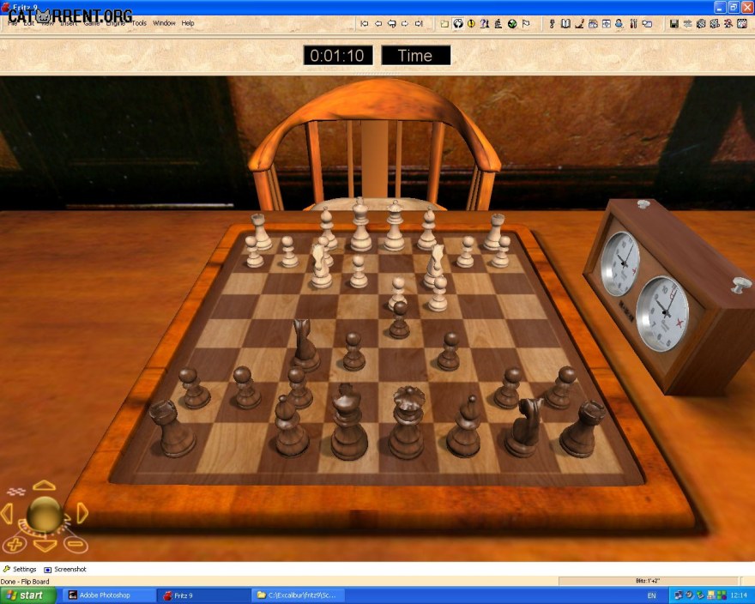Click the green globe check icon
The width and height of the screenshot is (755, 604).
512,23
